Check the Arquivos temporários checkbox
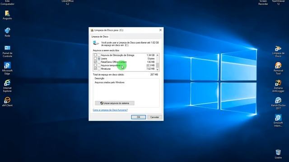 click(95, 65)
